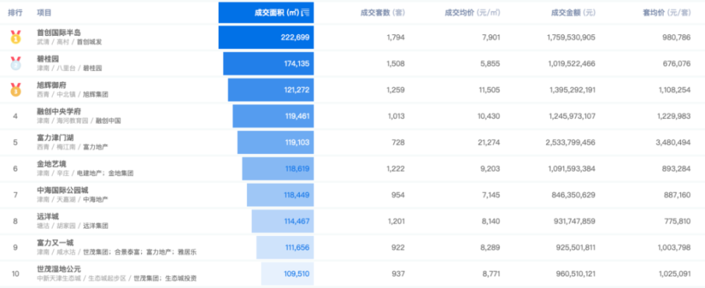The height and width of the screenshot is (288, 705).
Task: Click the sort icon in 成交面积 header
Action: point(305,12)
